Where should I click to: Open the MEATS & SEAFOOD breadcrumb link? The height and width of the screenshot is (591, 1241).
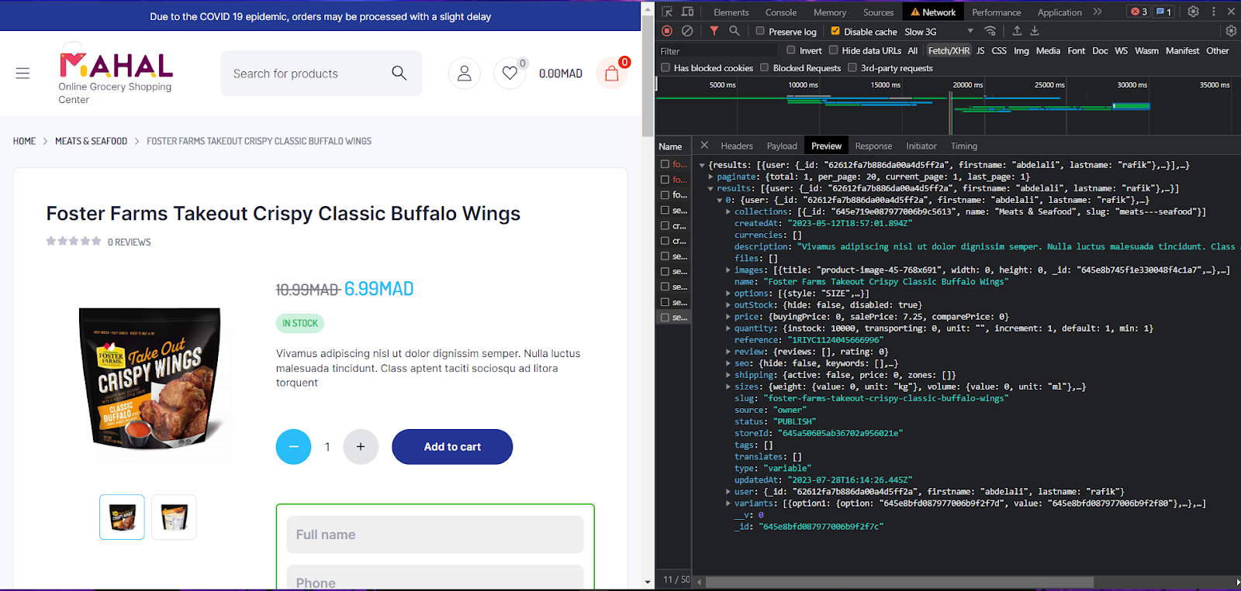pyautogui.click(x=91, y=141)
